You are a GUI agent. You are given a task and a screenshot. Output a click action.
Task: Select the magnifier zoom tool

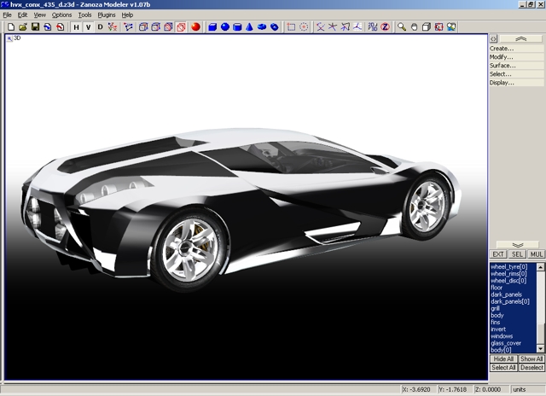pyautogui.click(x=402, y=26)
